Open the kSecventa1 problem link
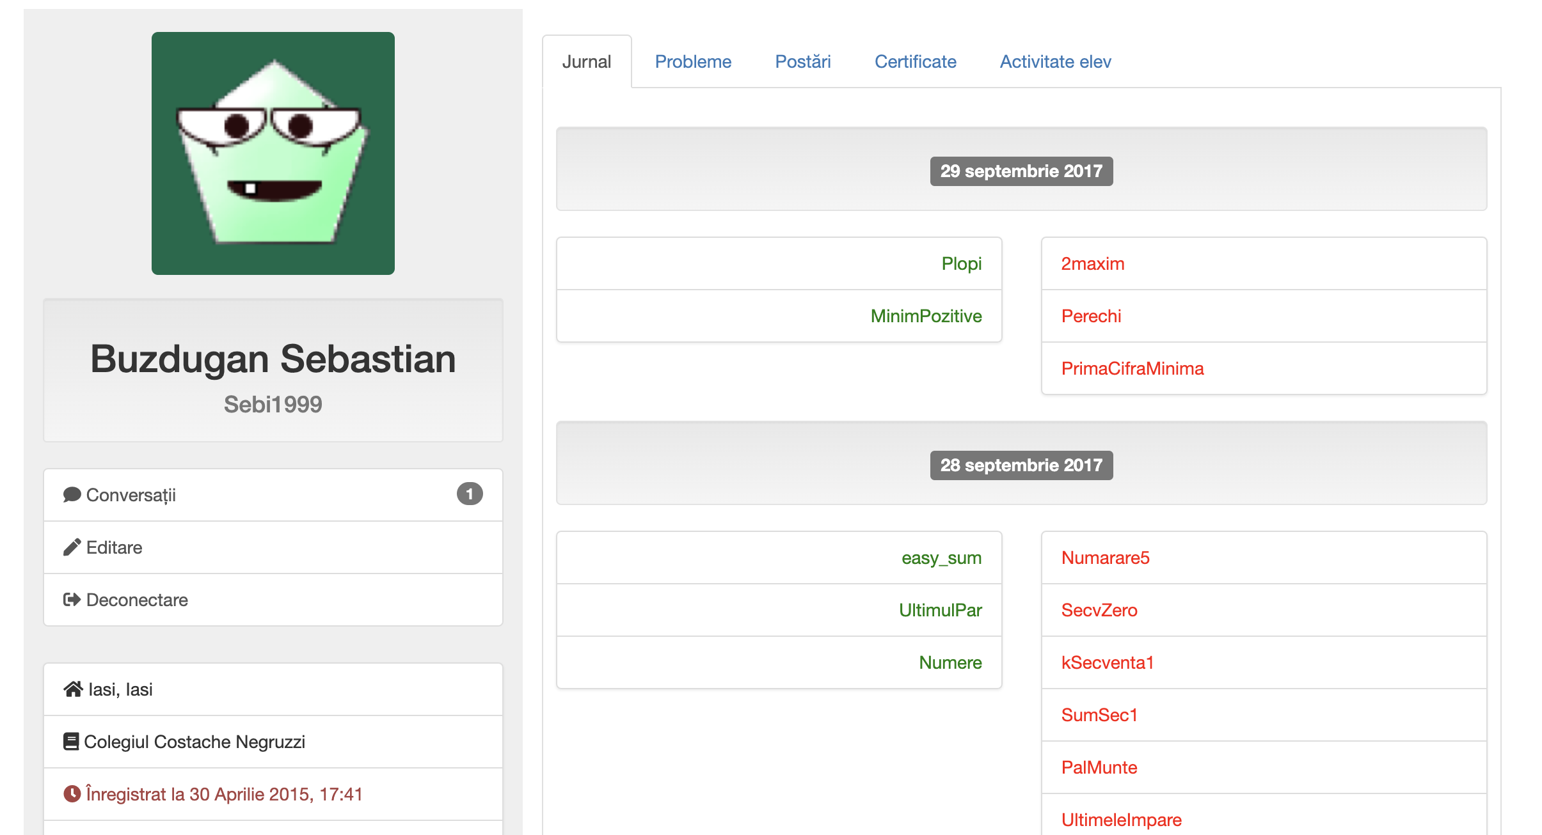This screenshot has width=1542, height=835. click(x=1107, y=663)
